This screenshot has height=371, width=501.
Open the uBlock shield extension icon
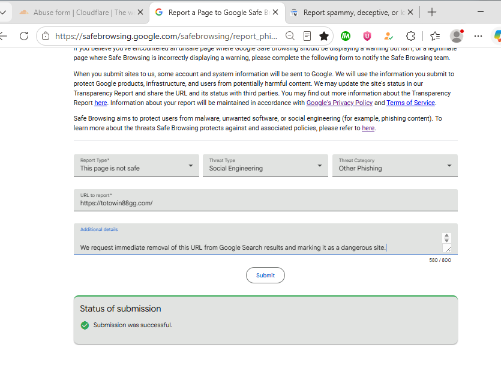click(367, 36)
